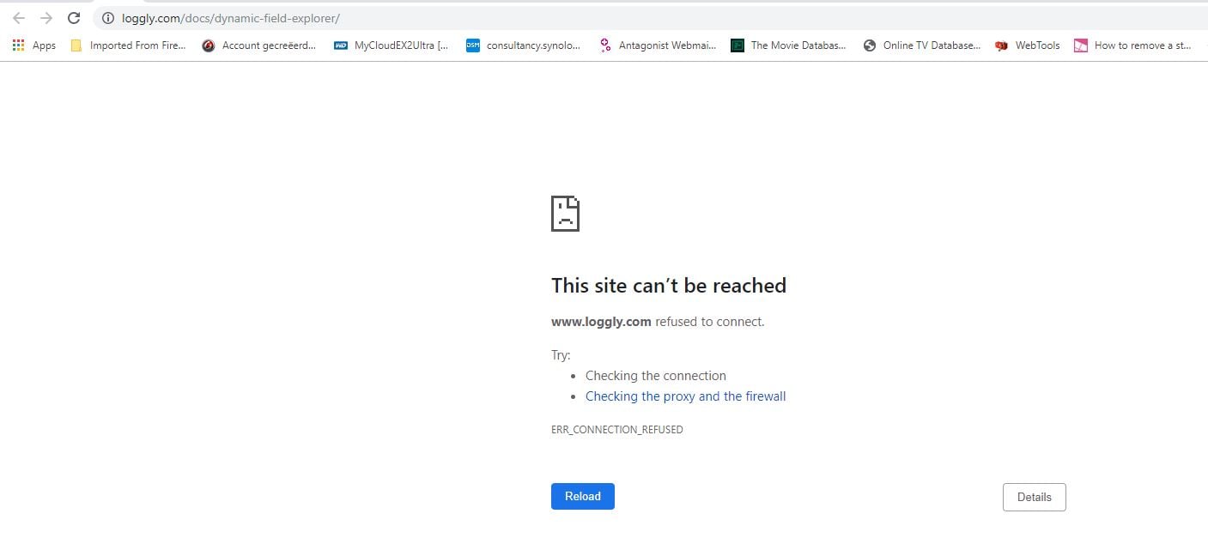Click the browser Forward arrow
This screenshot has height=556, width=1208.
[x=46, y=18]
